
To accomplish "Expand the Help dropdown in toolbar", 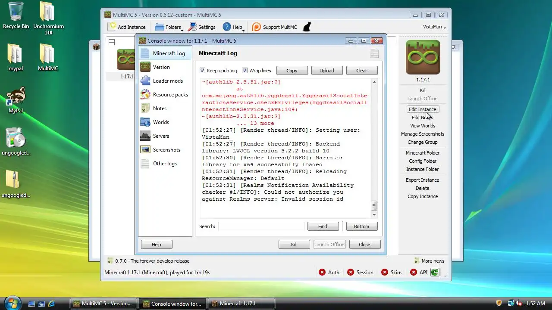I will (x=233, y=27).
